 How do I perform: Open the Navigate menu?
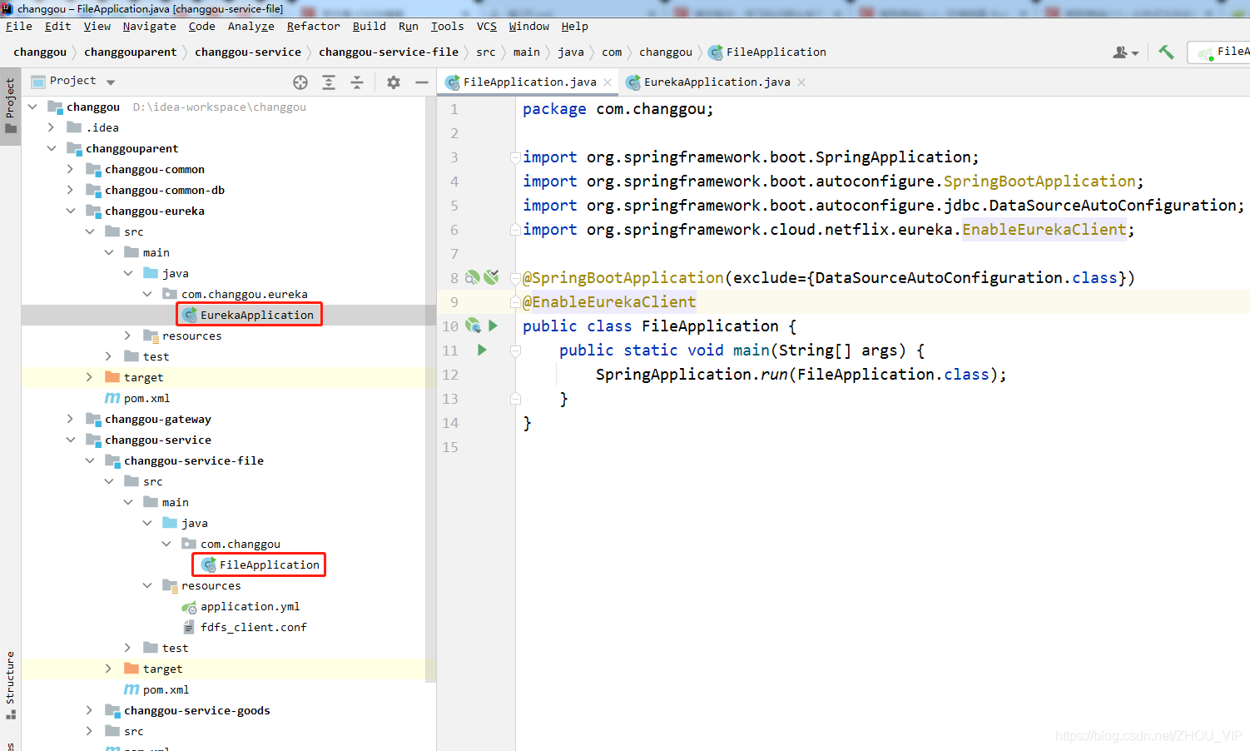point(149,27)
